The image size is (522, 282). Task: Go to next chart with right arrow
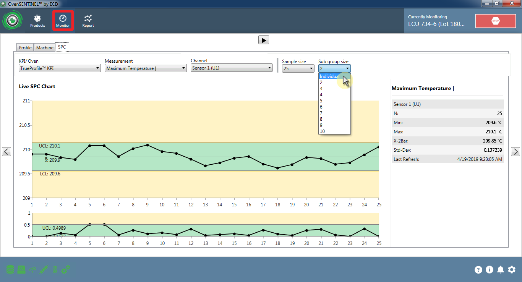516,152
